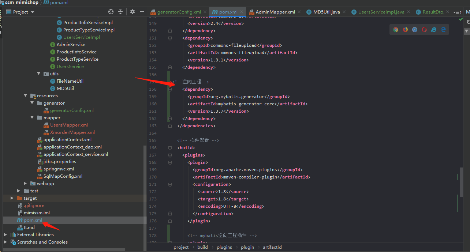This screenshot has height=252, width=470.
Task: Close the ResultDto tab
Action: pyautogui.click(x=448, y=12)
